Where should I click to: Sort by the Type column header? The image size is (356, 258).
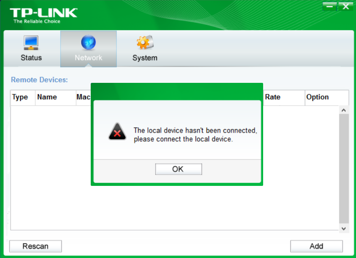23,97
